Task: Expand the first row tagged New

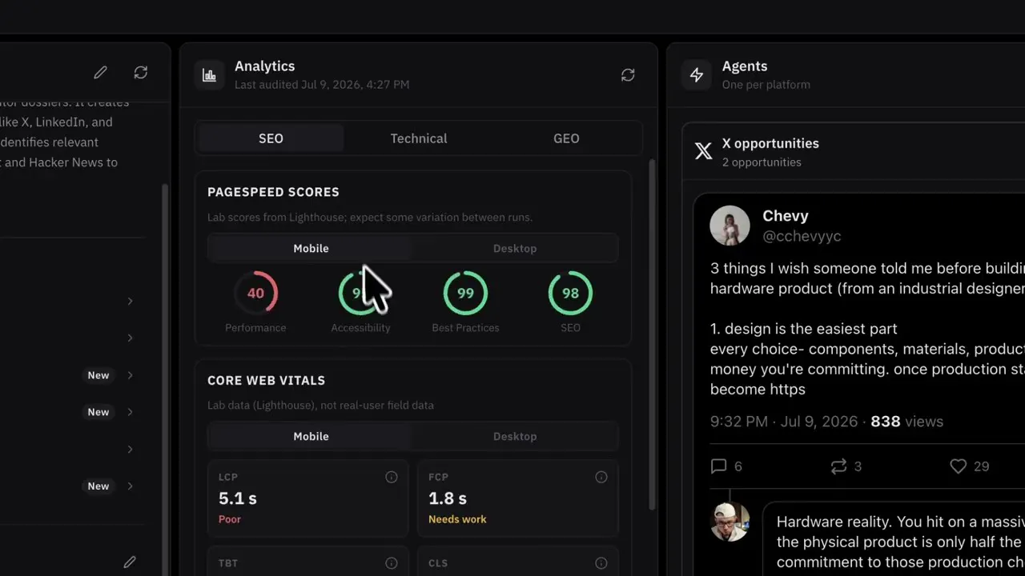Action: click(x=130, y=375)
